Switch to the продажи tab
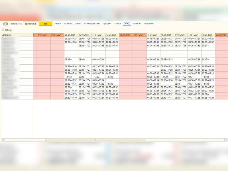This screenshot has width=228, height=171. pyautogui.click(x=107, y=24)
